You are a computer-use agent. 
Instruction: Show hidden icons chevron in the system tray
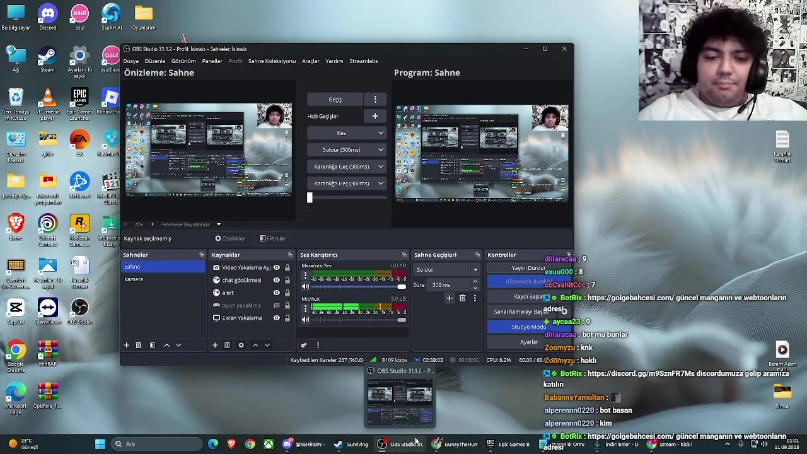(728, 444)
